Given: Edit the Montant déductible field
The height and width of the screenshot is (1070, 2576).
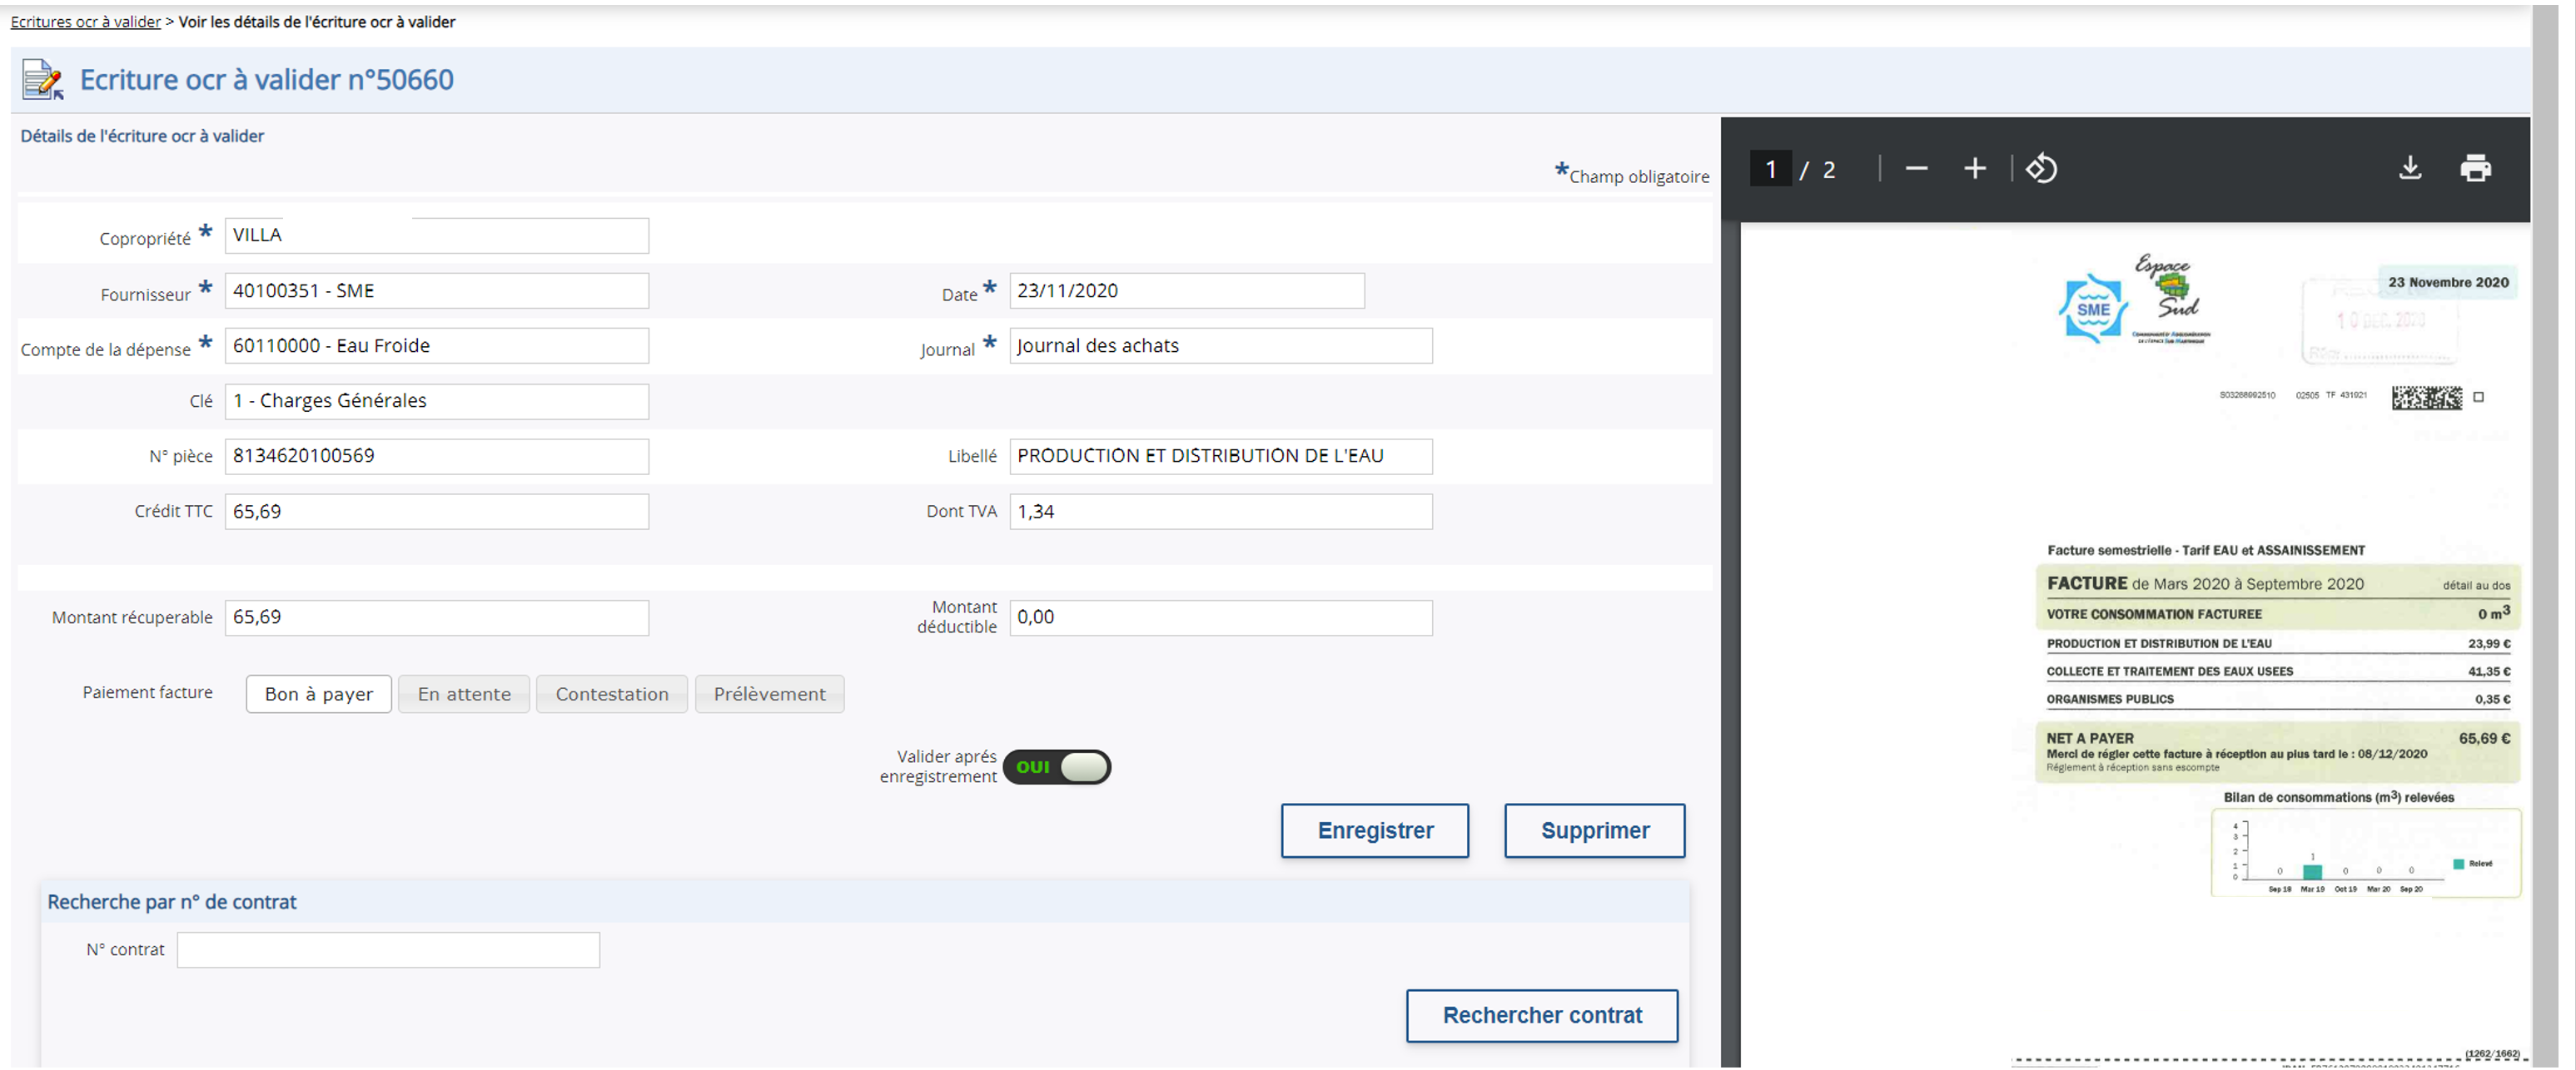Looking at the screenshot, I should click(1221, 617).
